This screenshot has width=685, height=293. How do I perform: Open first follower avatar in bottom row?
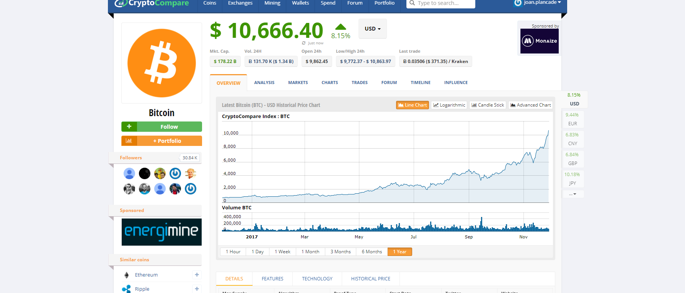pyautogui.click(x=129, y=189)
